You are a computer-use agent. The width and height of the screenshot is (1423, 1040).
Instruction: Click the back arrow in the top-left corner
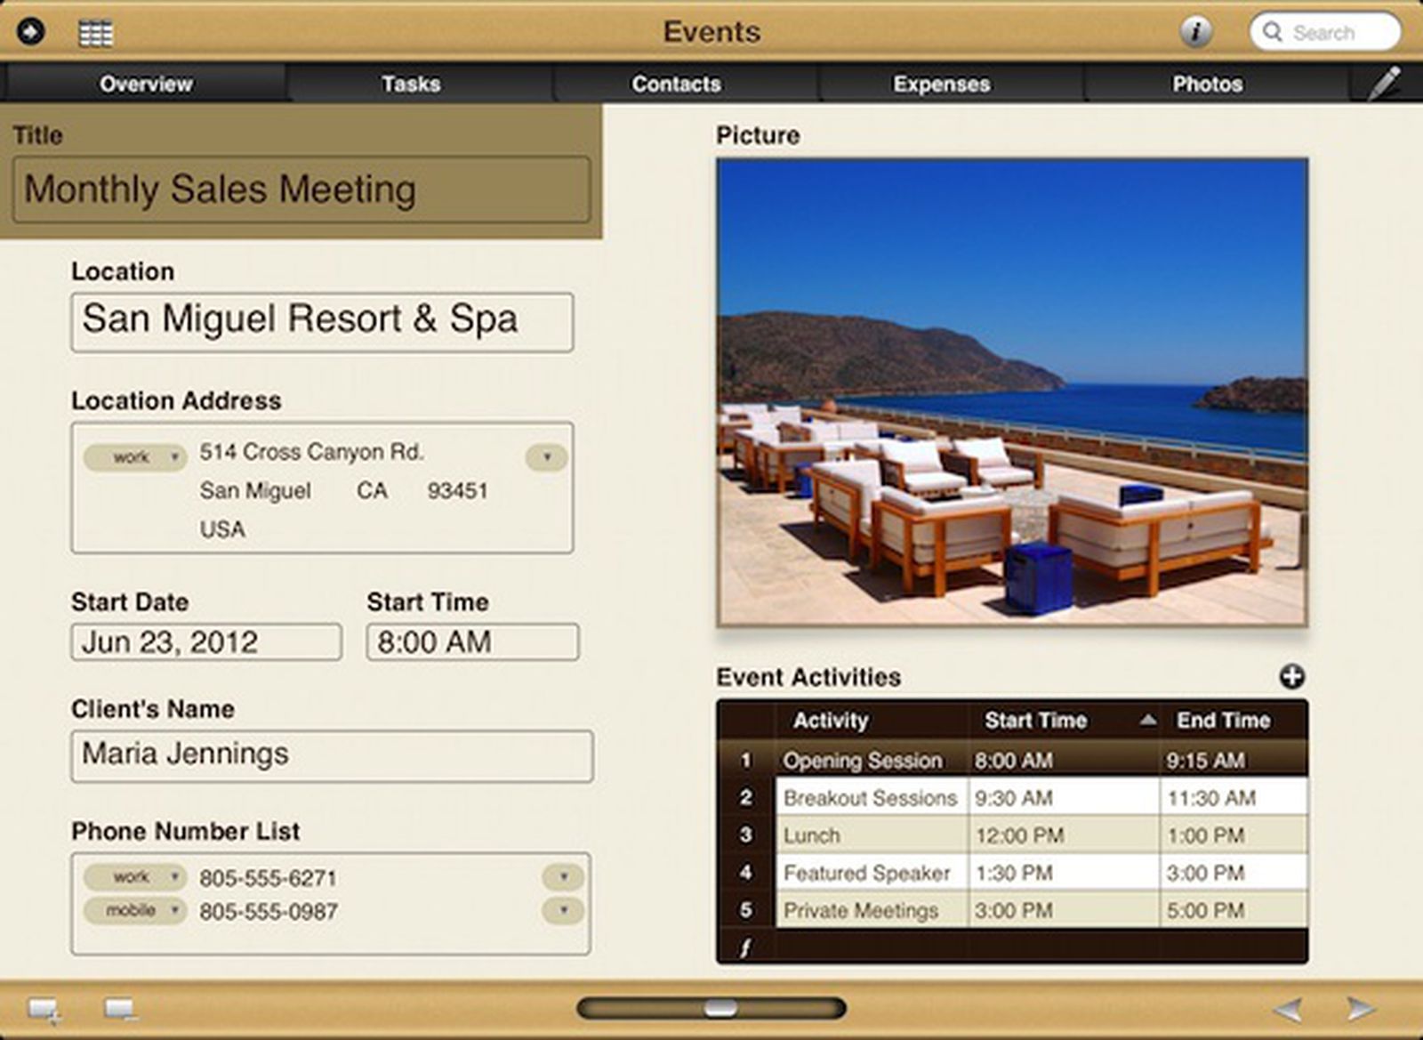coord(29,31)
